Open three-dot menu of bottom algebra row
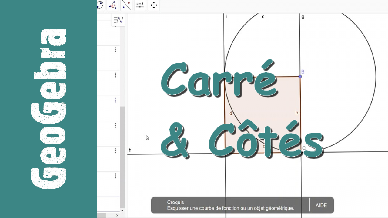This screenshot has width=388, height=218. 115,176
